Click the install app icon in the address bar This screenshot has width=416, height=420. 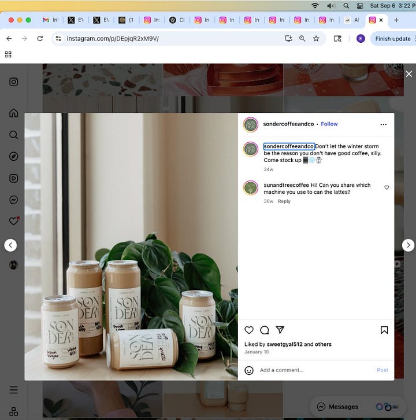289,39
